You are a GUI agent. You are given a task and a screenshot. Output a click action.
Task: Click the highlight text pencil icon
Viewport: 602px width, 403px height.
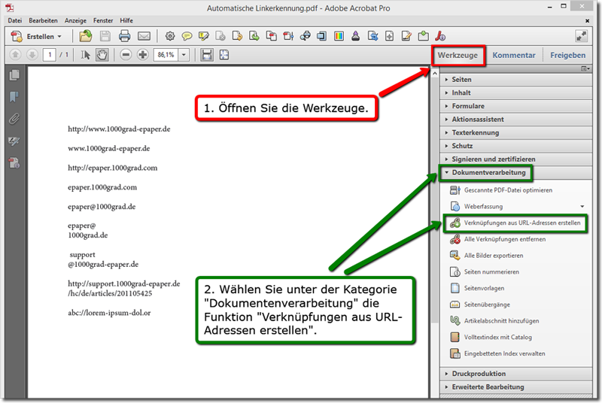click(203, 36)
